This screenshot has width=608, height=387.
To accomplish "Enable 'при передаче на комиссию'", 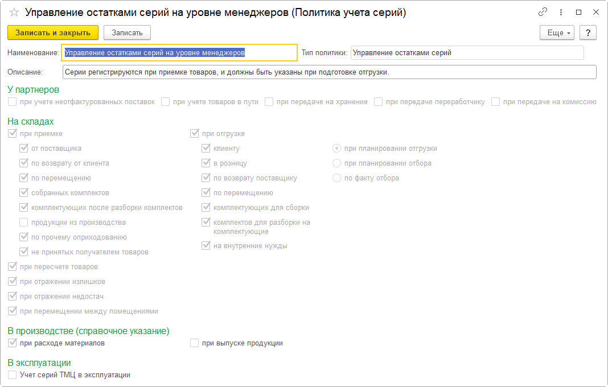I will 495,102.
